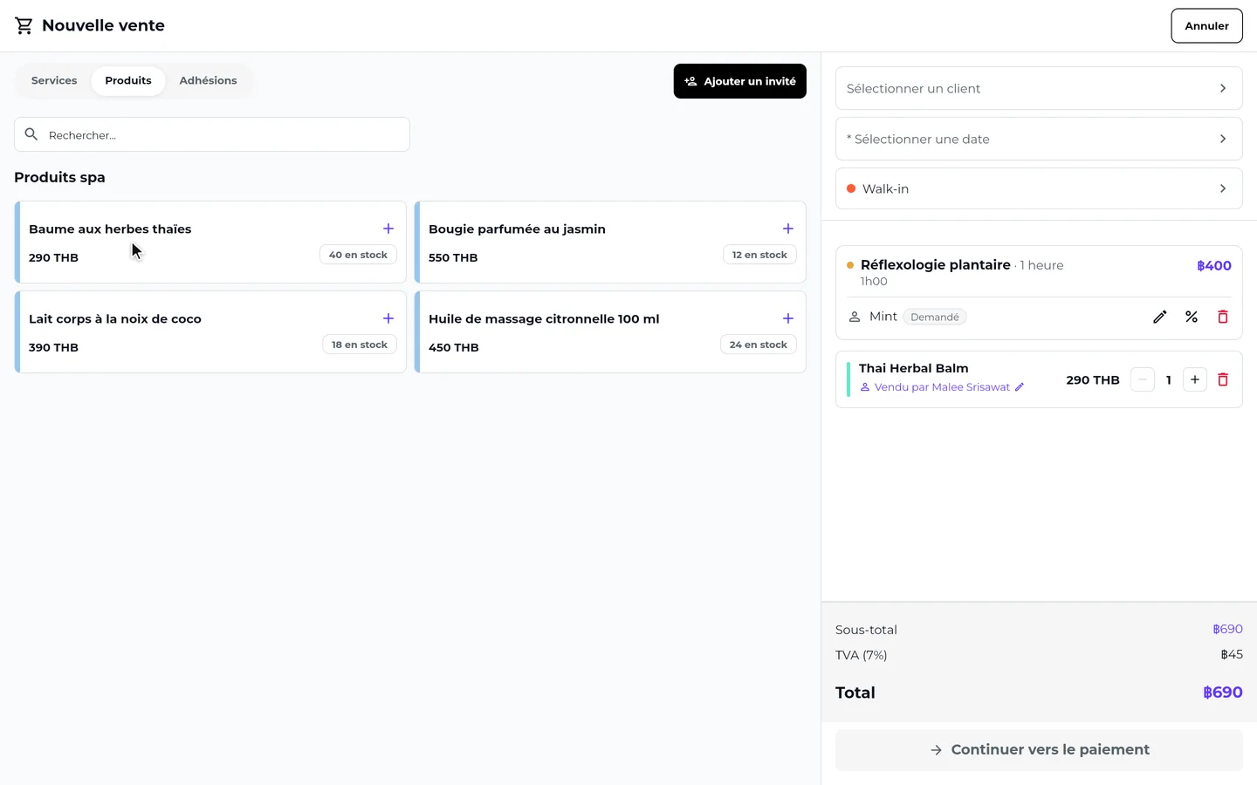Click Annuler button
The image size is (1257, 785).
tap(1206, 25)
